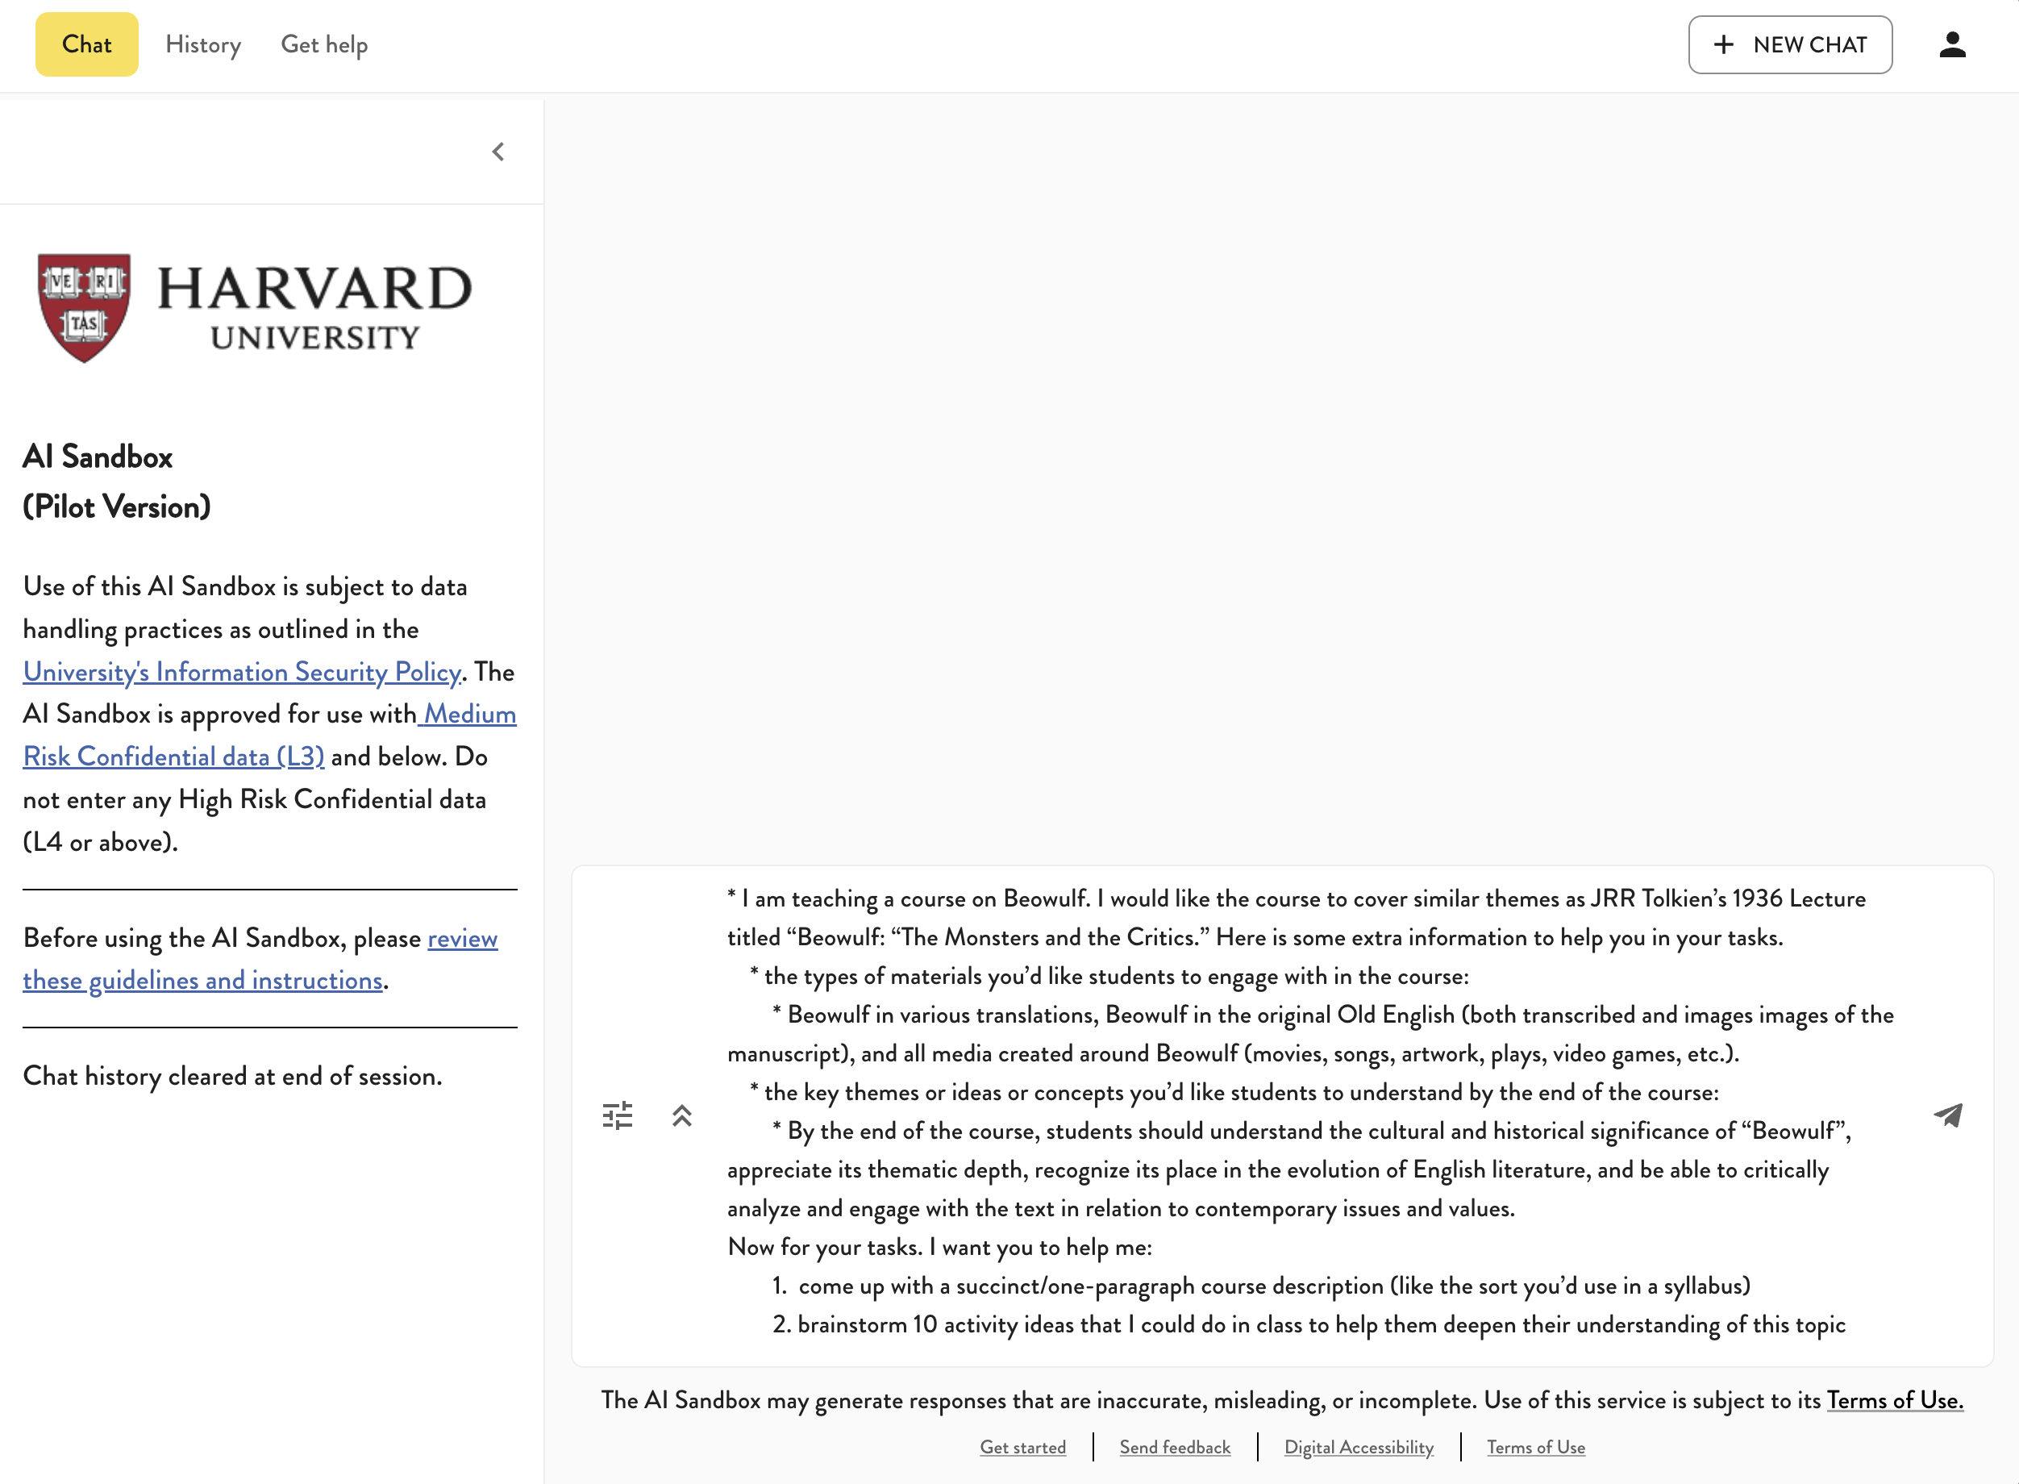Viewport: 2019px width, 1484px height.
Task: Switch to the History tab
Action: point(202,44)
